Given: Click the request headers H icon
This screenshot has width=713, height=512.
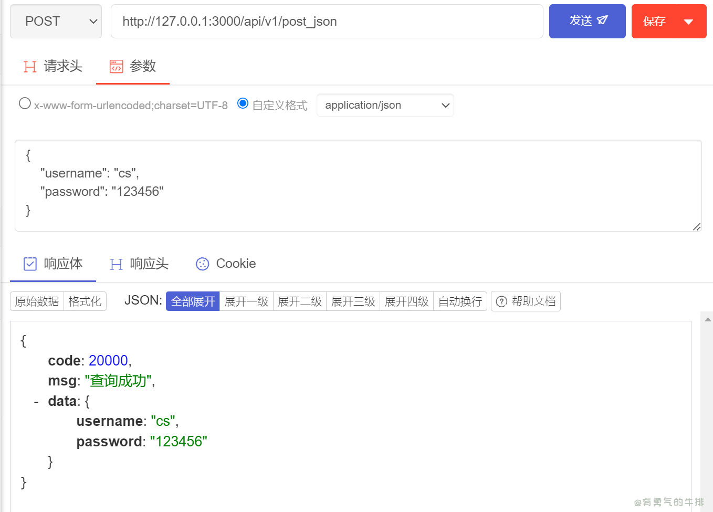Looking at the screenshot, I should 30,67.
